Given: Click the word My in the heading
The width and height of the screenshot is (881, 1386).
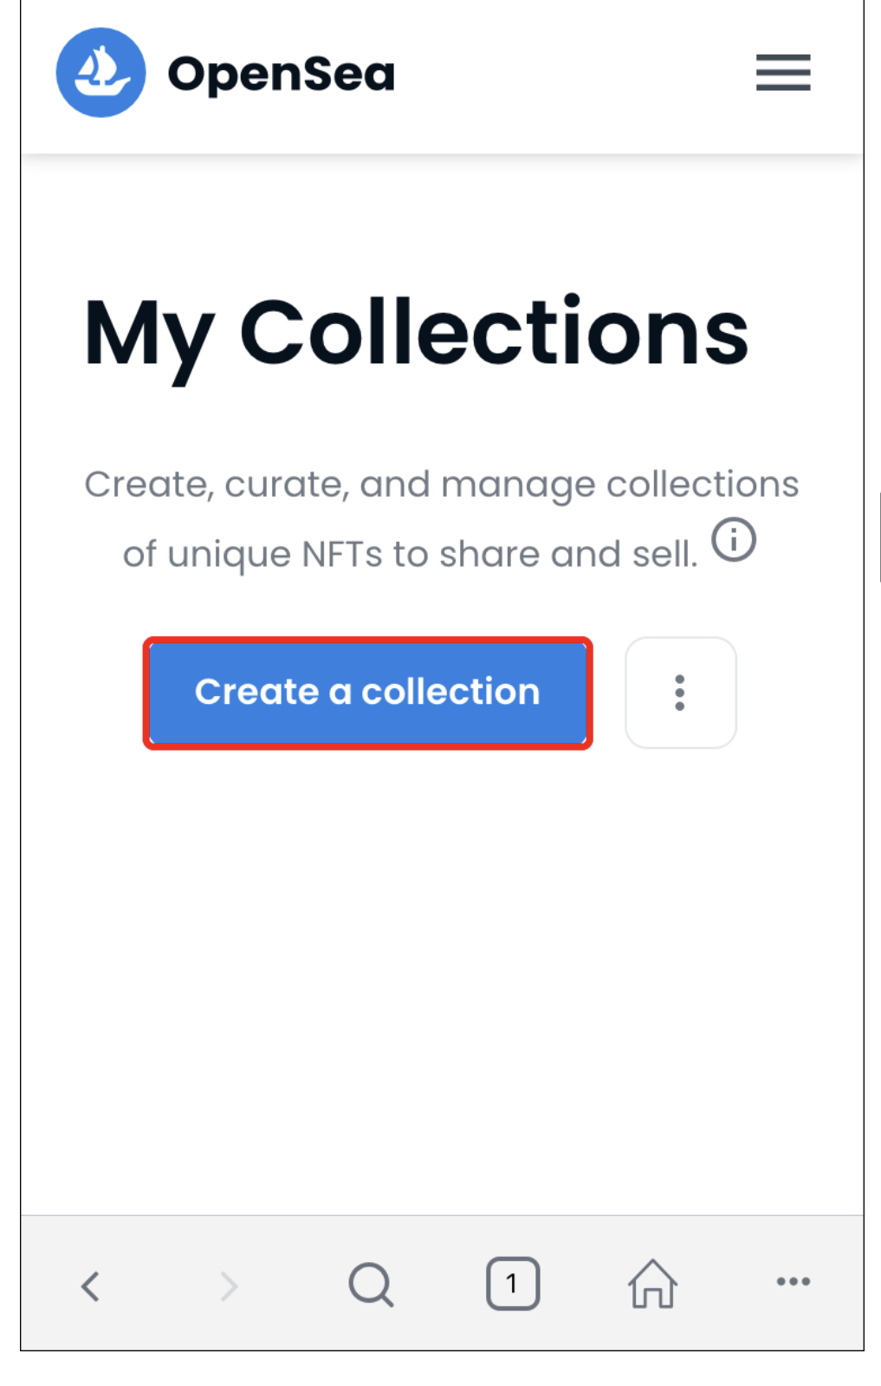Looking at the screenshot, I should click(148, 339).
